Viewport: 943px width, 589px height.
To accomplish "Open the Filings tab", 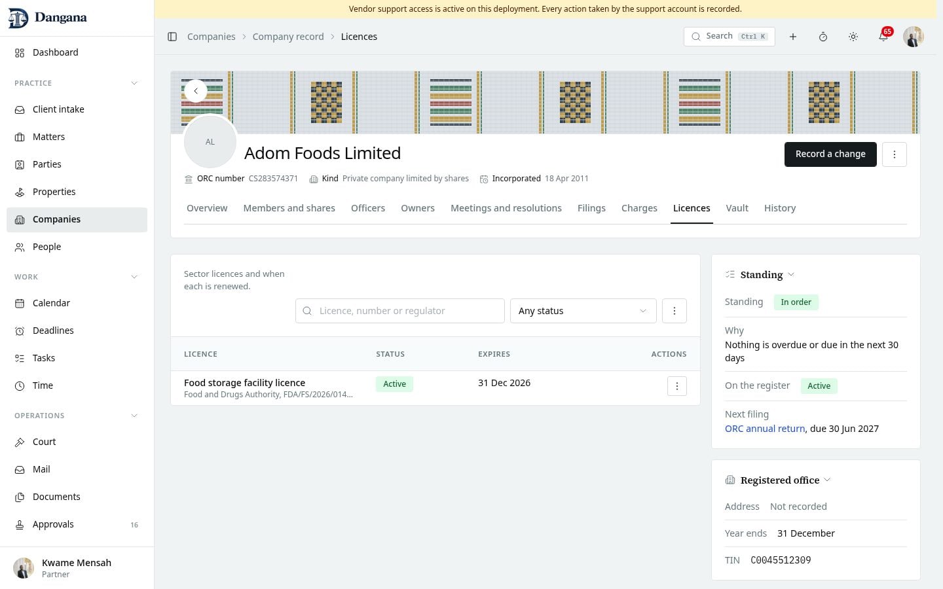I will pos(591,208).
